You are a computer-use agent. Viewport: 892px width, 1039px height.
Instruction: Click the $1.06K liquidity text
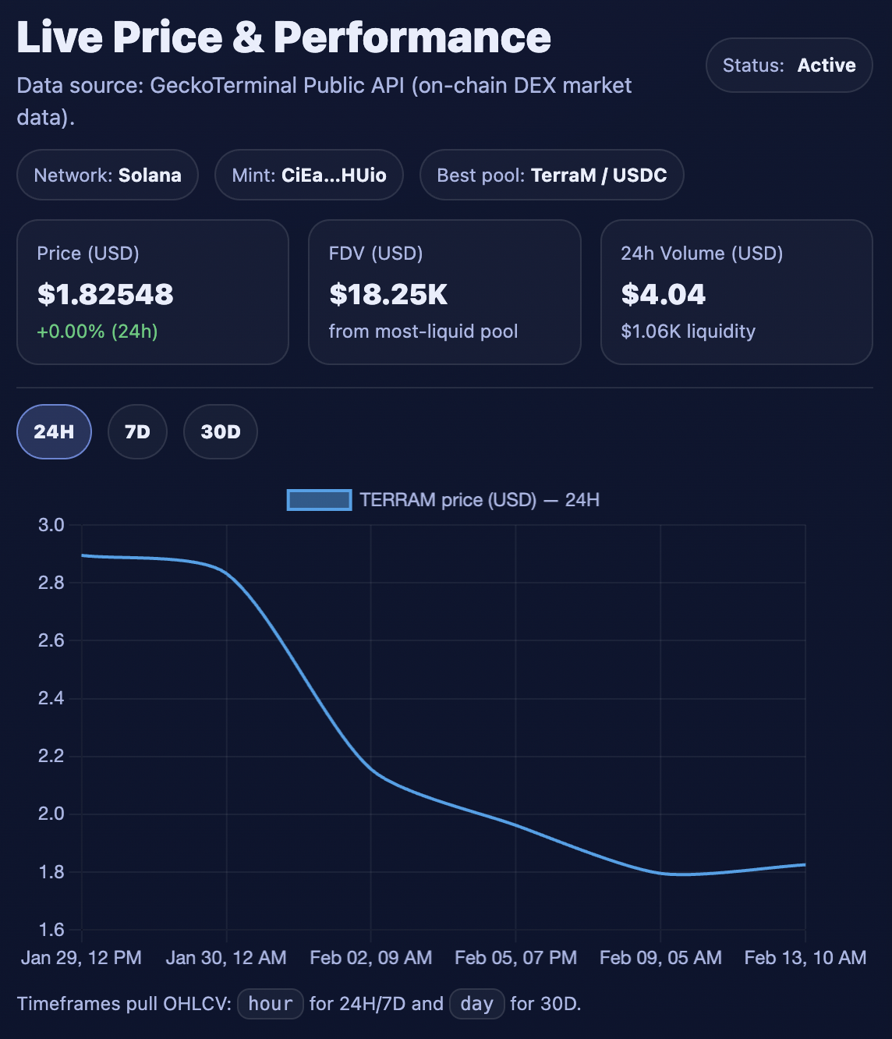[x=688, y=332]
